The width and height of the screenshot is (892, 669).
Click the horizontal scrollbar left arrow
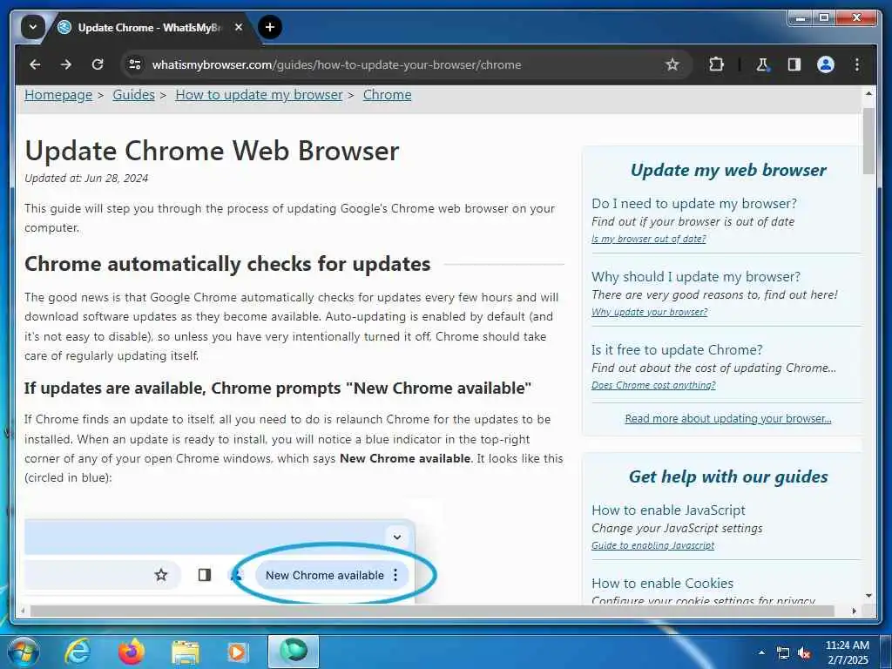23,611
